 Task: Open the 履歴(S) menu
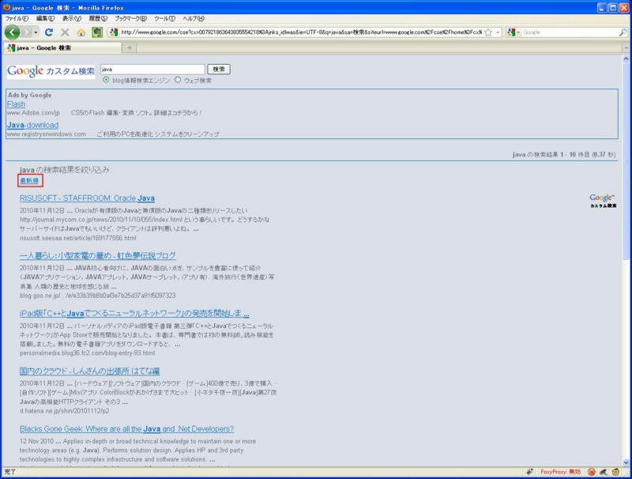[98, 18]
